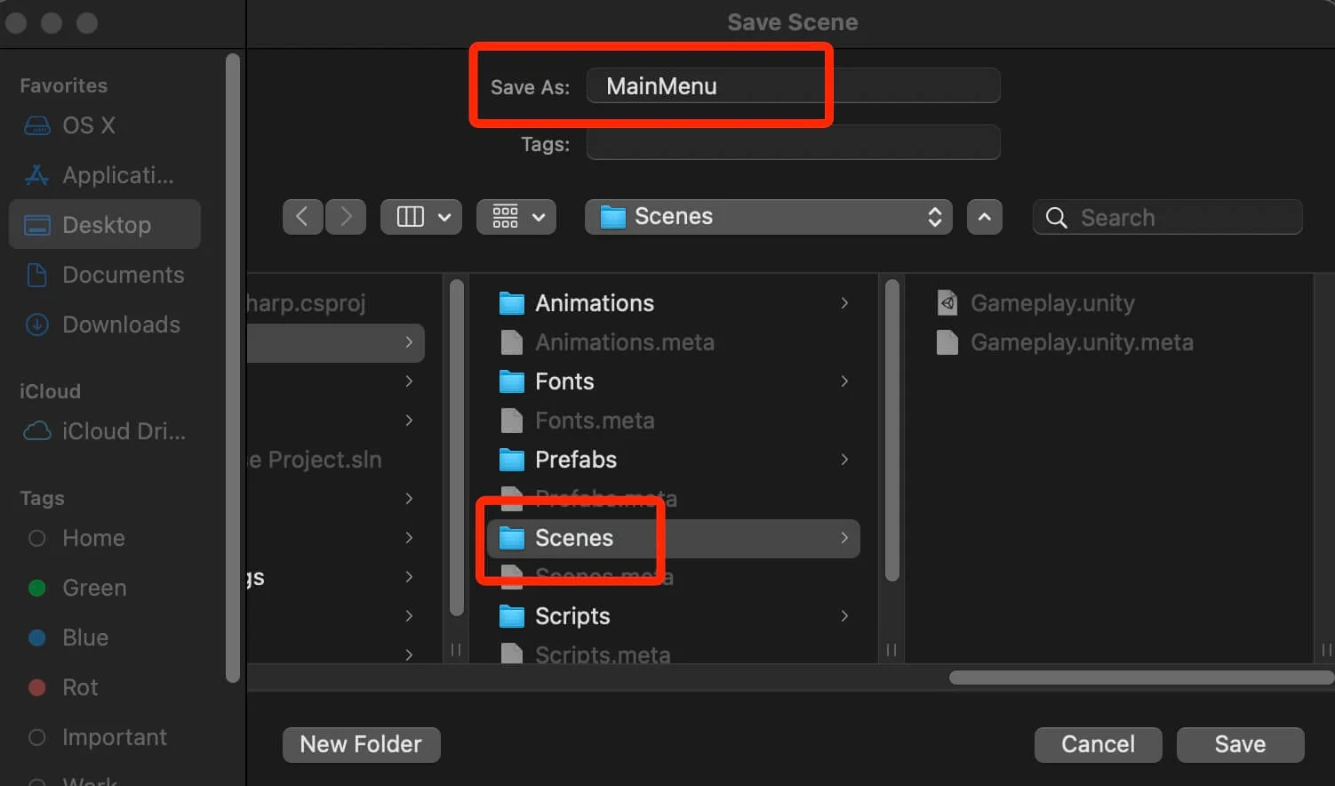This screenshot has width=1335, height=786.
Task: Collapse the dialog with the chevron-up button
Action: point(984,217)
